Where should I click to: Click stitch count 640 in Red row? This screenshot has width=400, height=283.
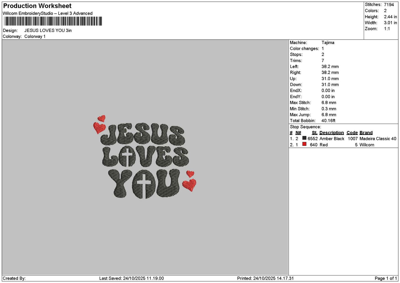314,145
